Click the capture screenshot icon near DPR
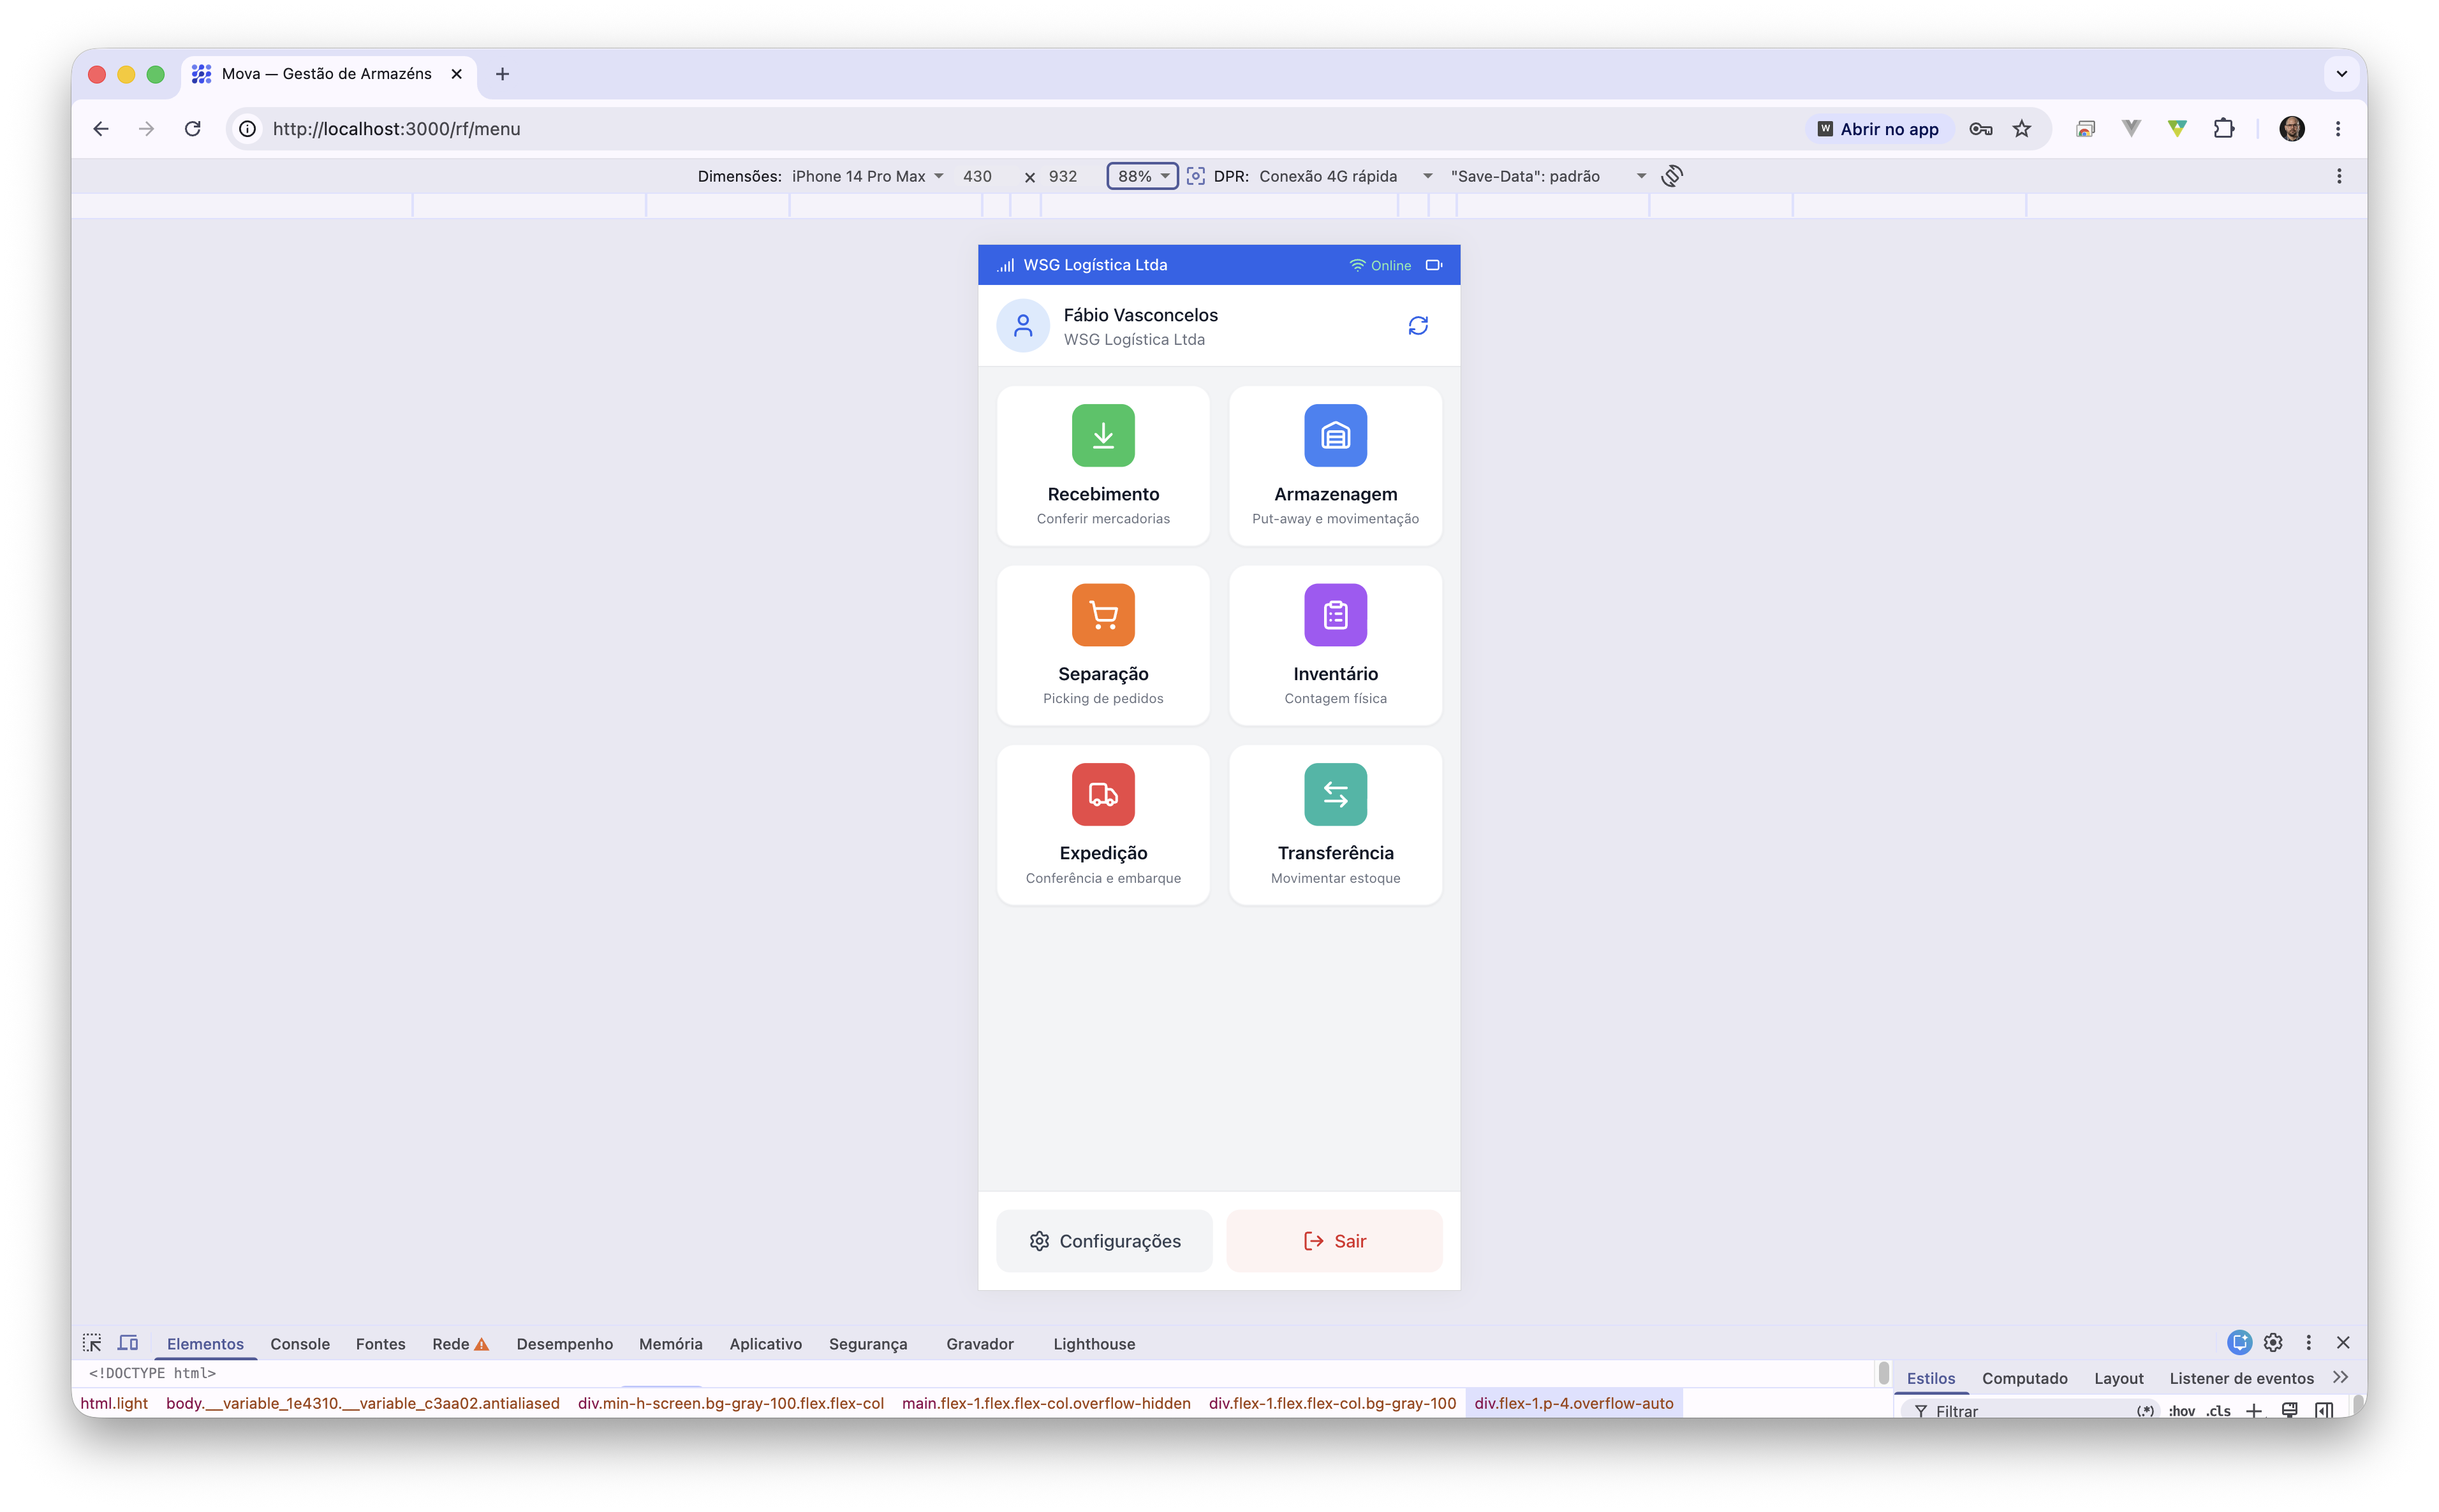Screen dimensions: 2439x1512 1195,176
